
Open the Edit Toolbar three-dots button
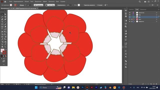(x=4, y=64)
